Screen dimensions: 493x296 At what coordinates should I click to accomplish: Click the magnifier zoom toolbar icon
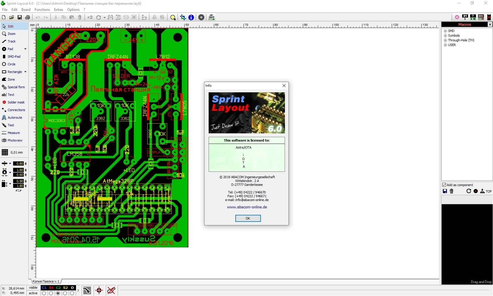pos(173,17)
